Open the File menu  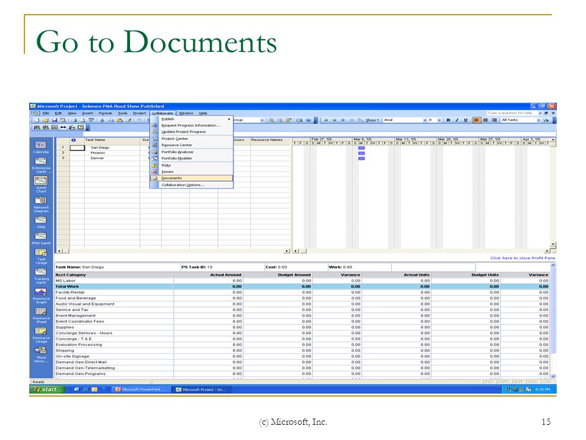(x=46, y=113)
